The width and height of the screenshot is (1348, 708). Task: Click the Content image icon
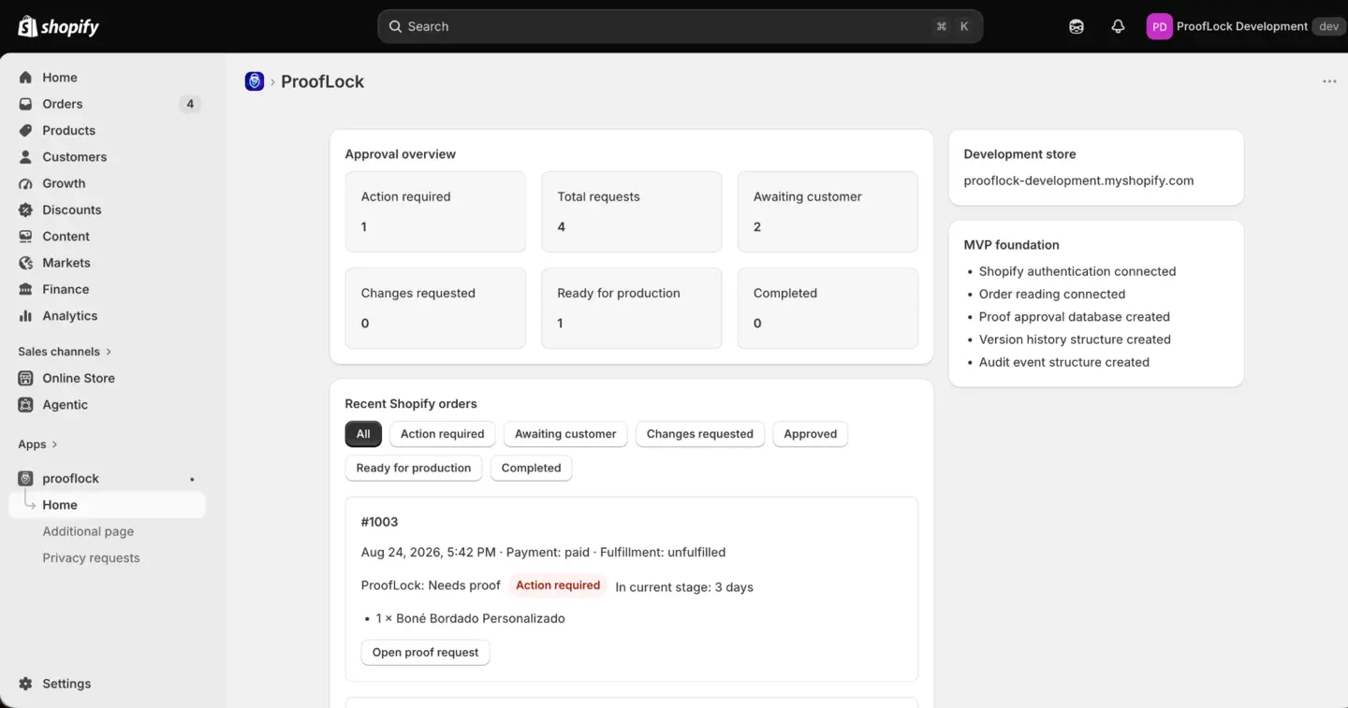(x=25, y=237)
